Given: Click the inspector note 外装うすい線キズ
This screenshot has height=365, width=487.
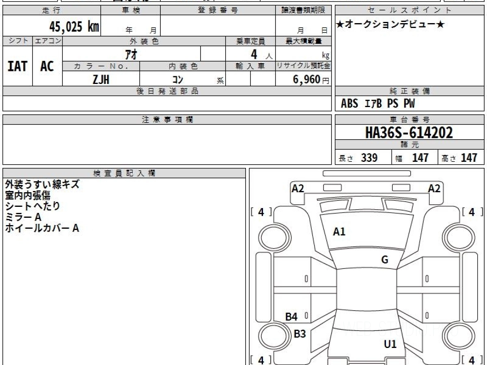Looking at the screenshot, I should click(42, 184).
